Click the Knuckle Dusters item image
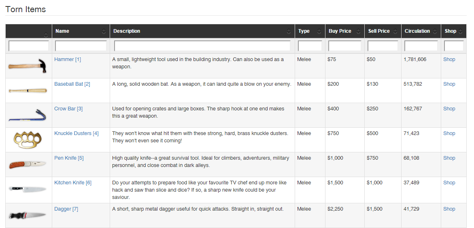Viewport: 474px width, 228px height. pyautogui.click(x=28, y=139)
